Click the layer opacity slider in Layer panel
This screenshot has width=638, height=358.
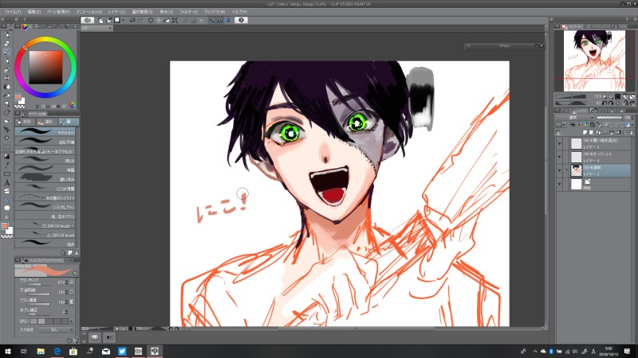click(x=609, y=117)
